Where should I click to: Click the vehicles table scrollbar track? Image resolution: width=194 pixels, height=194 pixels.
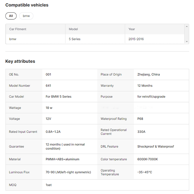coord(187,34)
